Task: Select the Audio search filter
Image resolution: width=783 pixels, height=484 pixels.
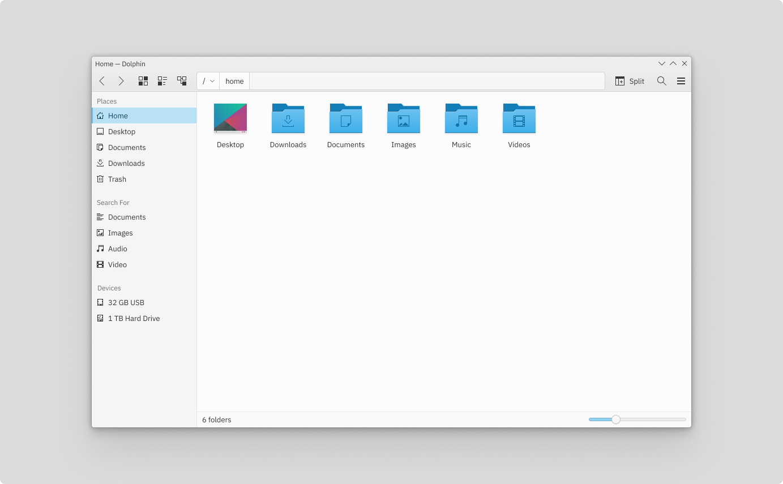Action: [117, 249]
